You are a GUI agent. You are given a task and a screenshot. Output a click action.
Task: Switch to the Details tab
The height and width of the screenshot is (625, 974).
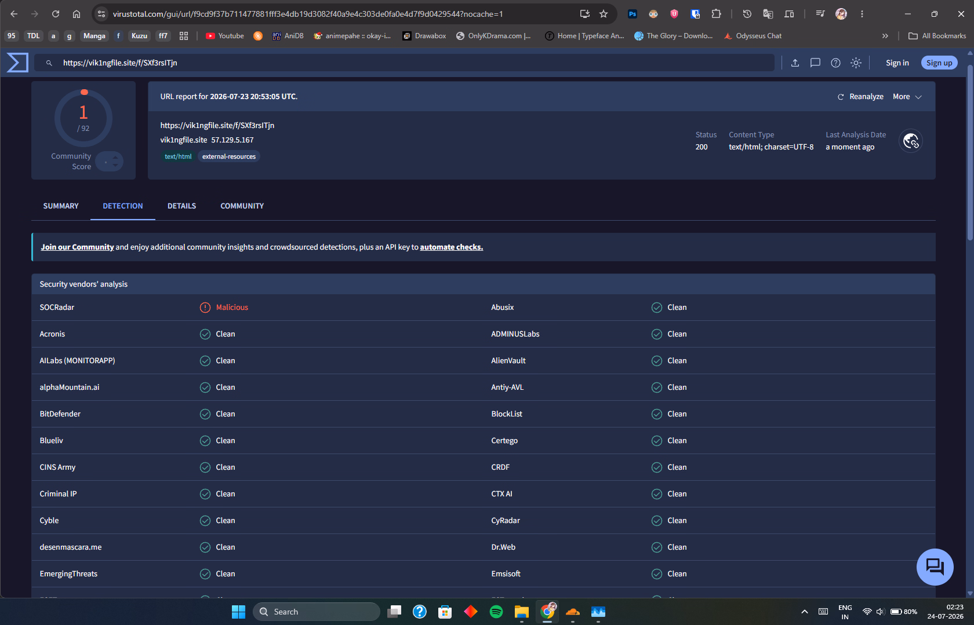tap(181, 206)
